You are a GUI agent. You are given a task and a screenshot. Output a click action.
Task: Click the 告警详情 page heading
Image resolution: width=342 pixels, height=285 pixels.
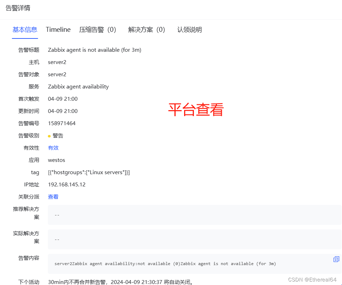[x=18, y=8]
